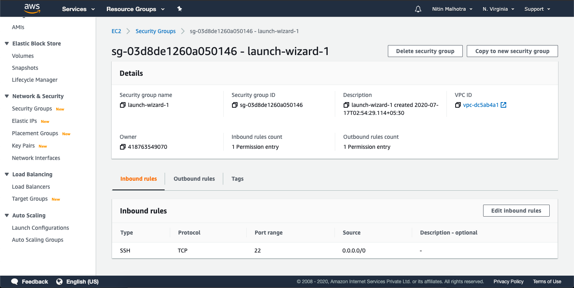Click the English (US) language selector
Image resolution: width=574 pixels, height=288 pixels.
coord(82,282)
